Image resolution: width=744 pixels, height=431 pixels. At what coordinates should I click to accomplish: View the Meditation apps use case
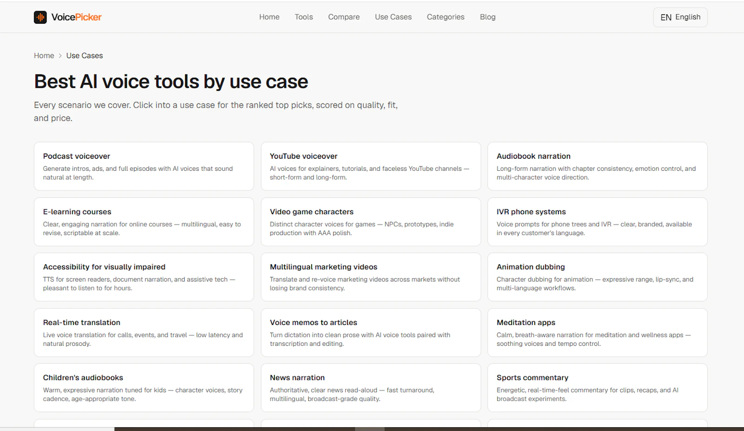598,332
